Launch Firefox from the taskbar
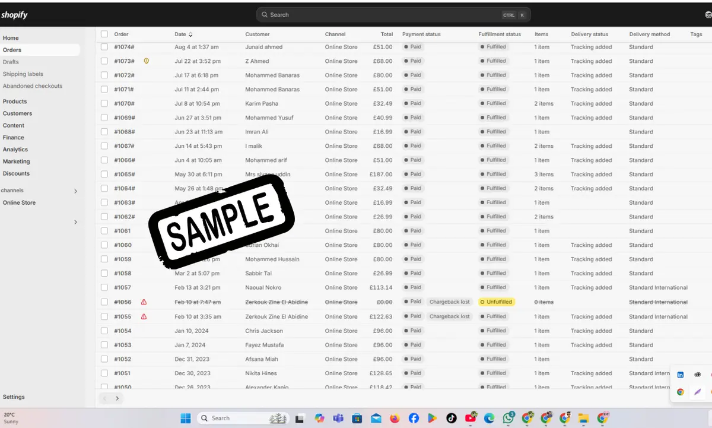The height and width of the screenshot is (428, 712). pyautogui.click(x=395, y=418)
